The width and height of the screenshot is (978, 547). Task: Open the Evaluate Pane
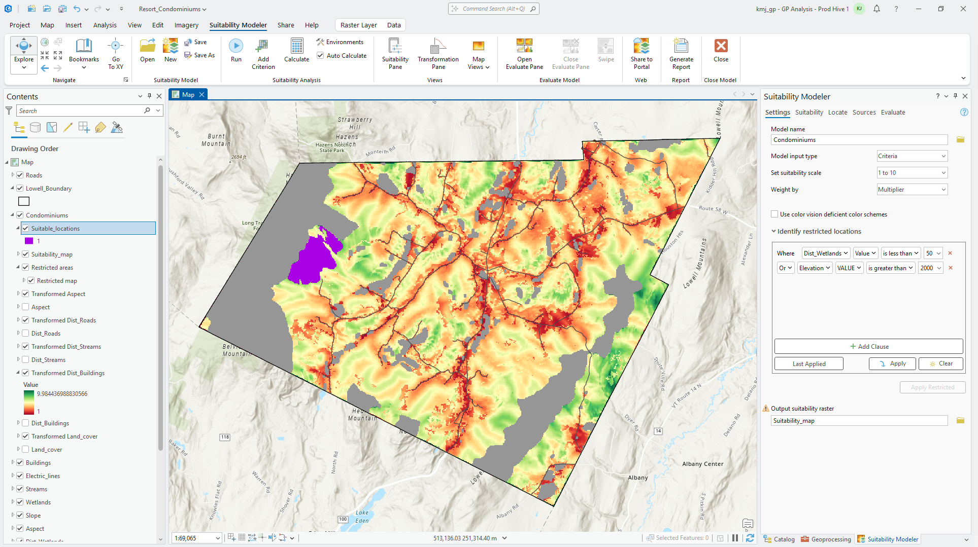pos(524,54)
